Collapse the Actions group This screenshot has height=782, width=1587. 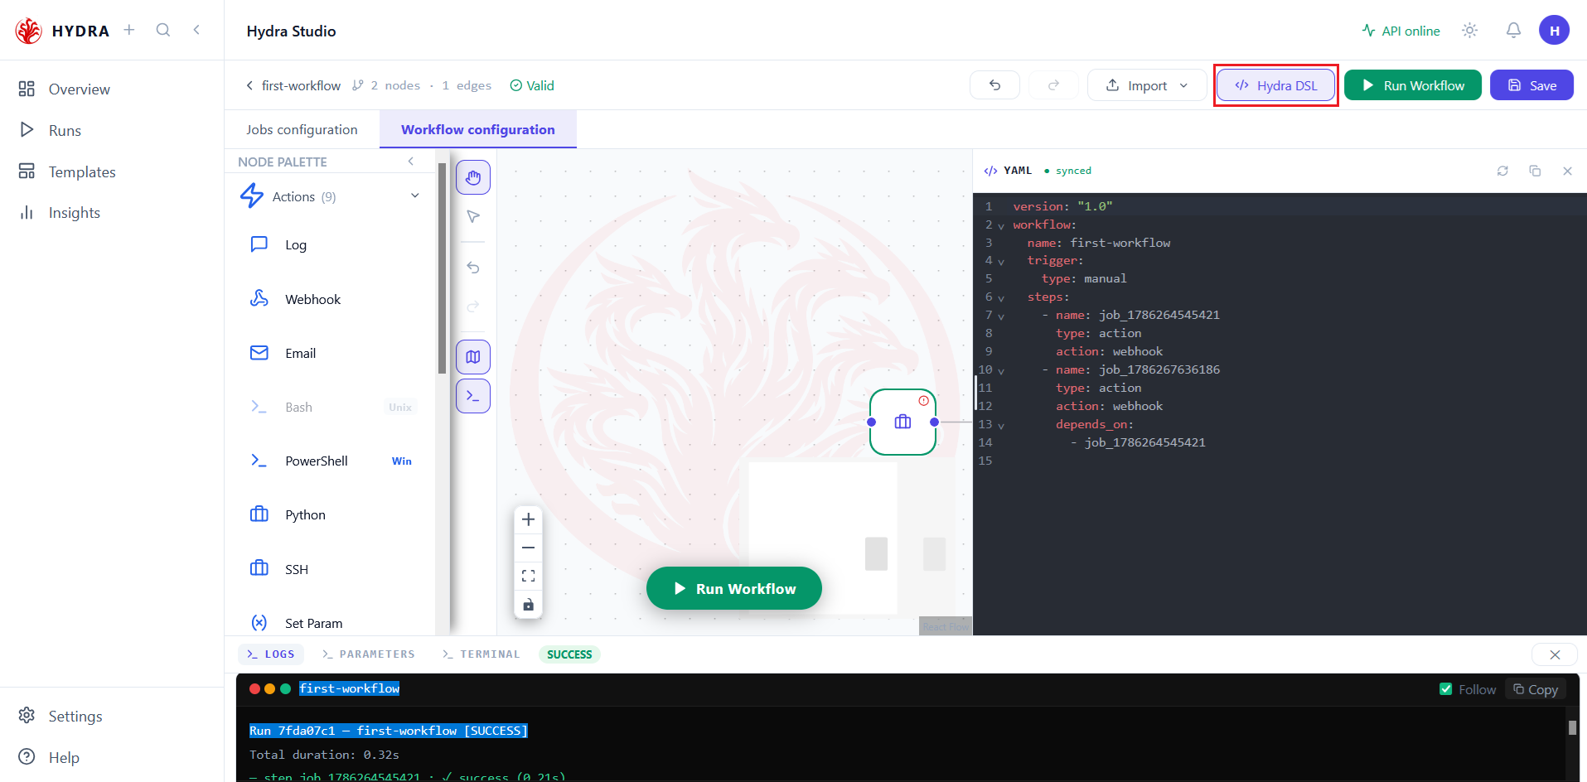click(x=415, y=196)
